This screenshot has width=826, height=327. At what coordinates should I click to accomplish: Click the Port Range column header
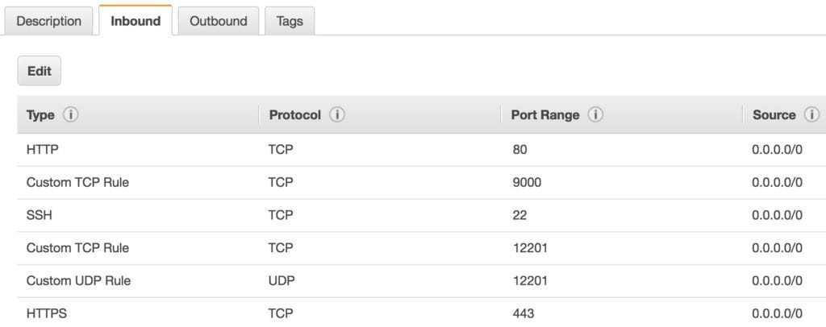coord(545,115)
